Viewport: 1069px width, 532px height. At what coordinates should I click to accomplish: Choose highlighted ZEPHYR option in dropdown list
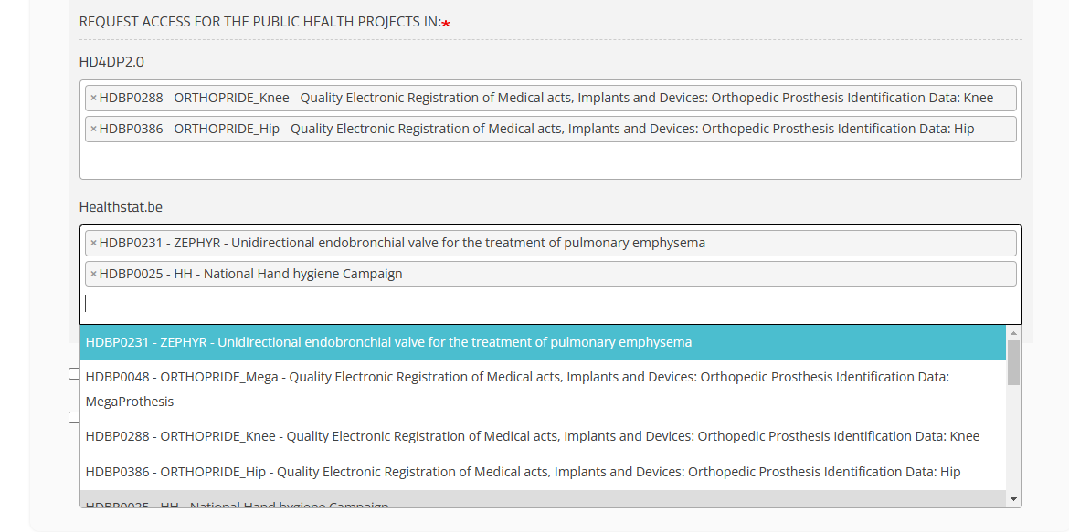click(388, 342)
